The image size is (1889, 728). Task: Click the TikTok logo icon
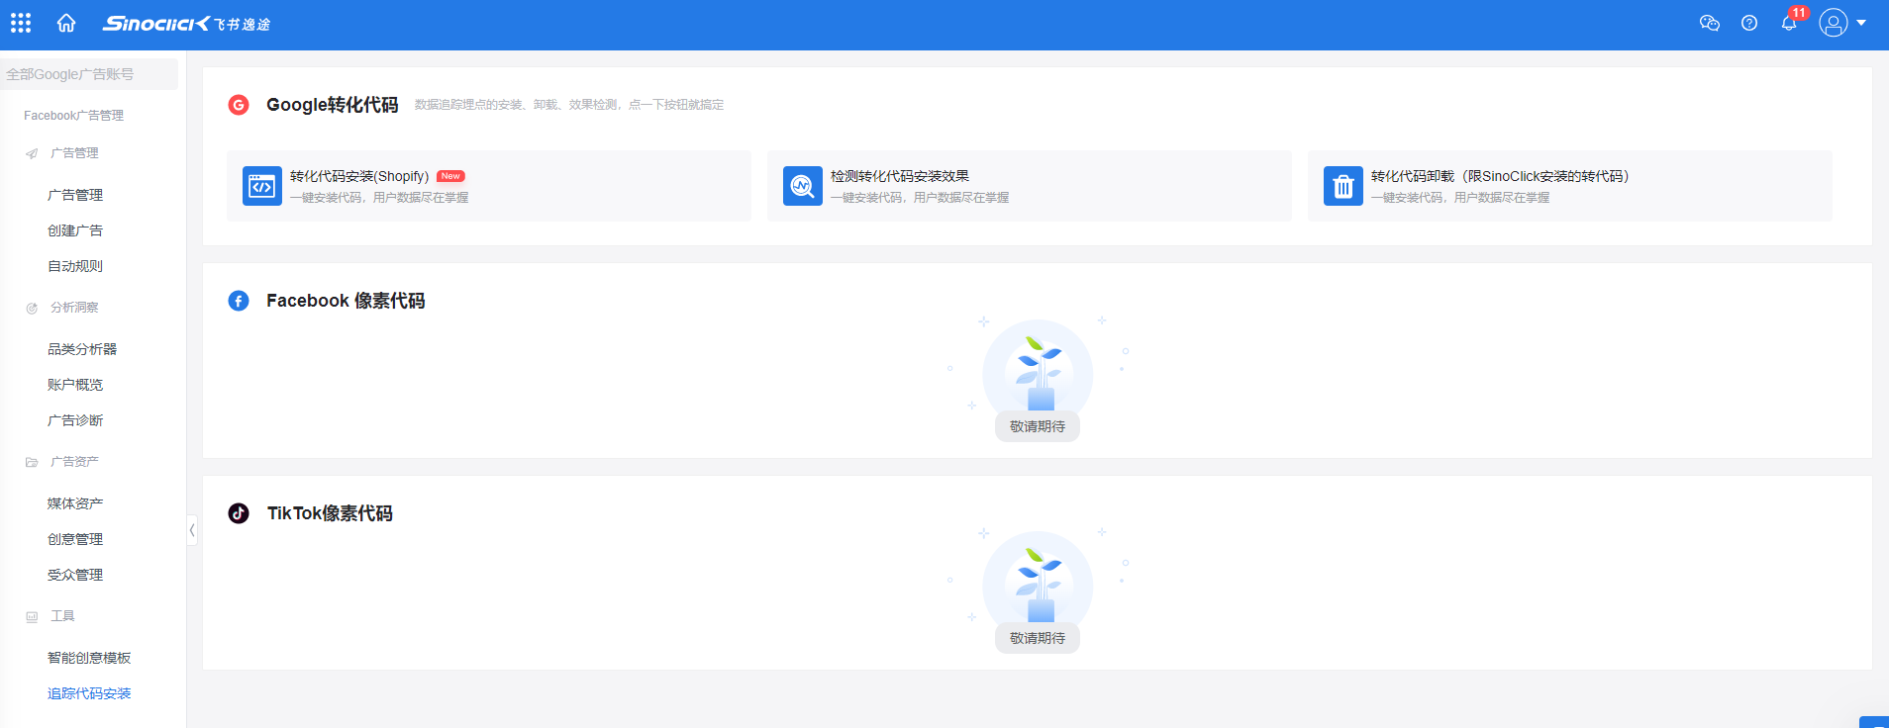[239, 513]
